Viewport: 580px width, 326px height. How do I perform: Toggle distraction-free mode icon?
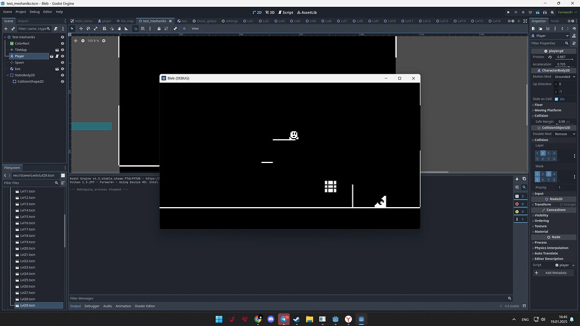525,21
